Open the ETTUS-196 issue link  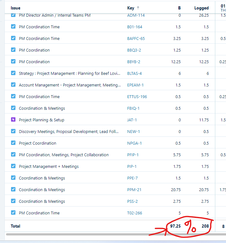pos(137,97)
